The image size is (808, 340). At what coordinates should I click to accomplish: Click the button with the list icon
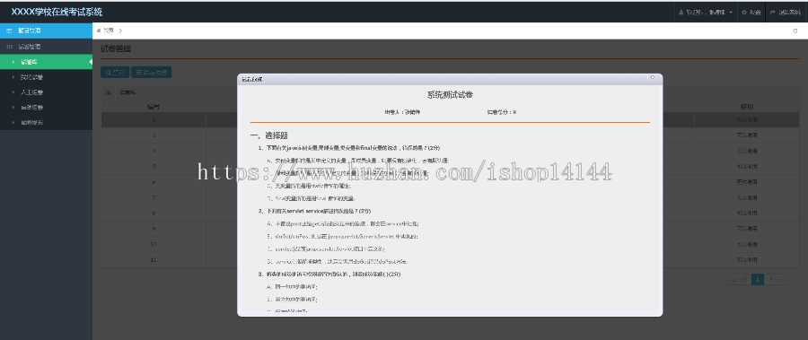(x=151, y=73)
